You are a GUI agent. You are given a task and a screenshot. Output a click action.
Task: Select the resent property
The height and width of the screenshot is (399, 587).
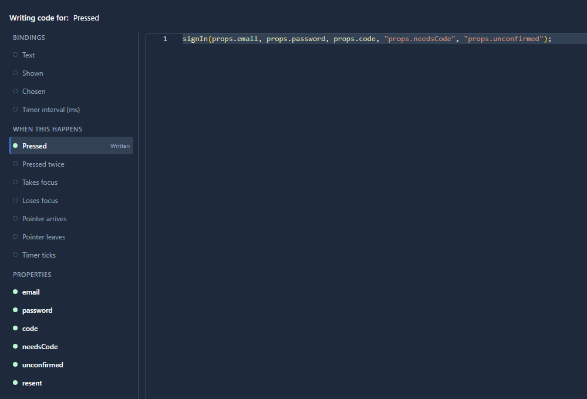click(71, 383)
